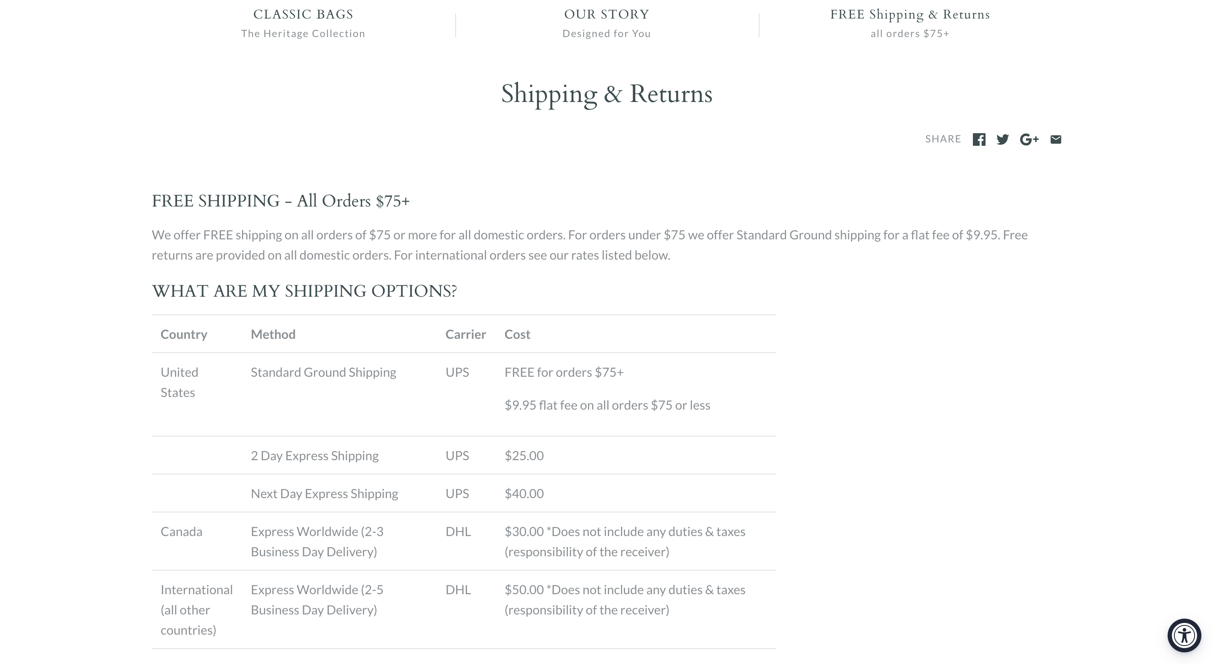Select the 'What are my shipping options?' heading
This screenshot has height=665, width=1214.
point(304,291)
